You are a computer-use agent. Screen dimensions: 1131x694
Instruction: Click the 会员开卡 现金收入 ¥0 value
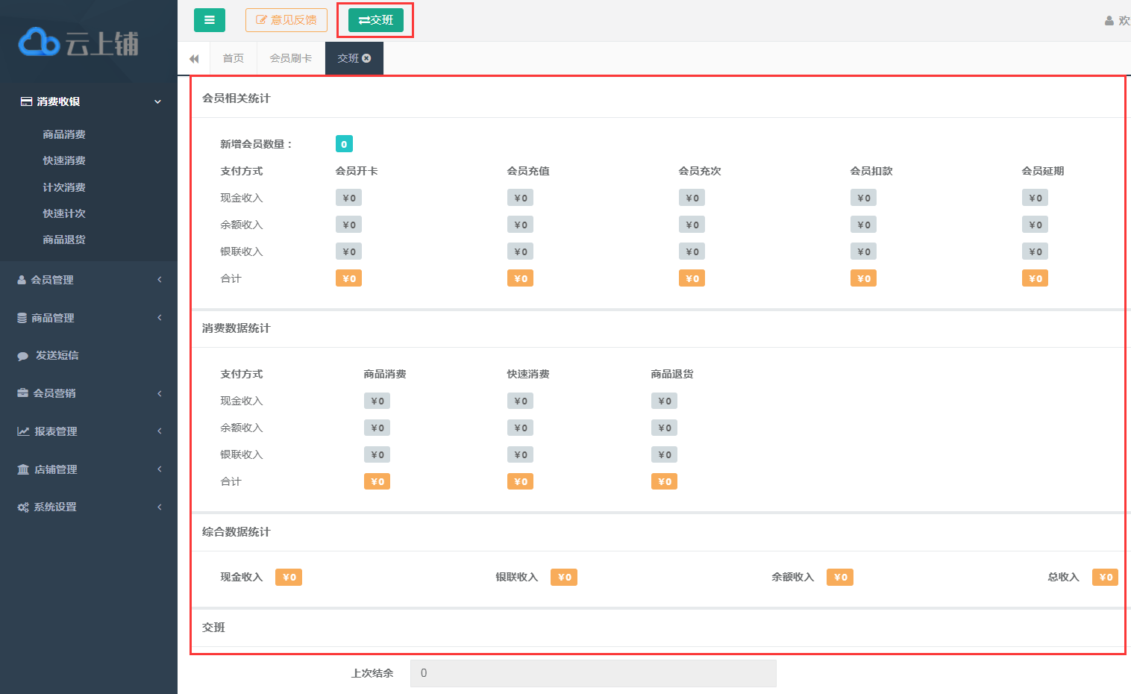pos(349,198)
